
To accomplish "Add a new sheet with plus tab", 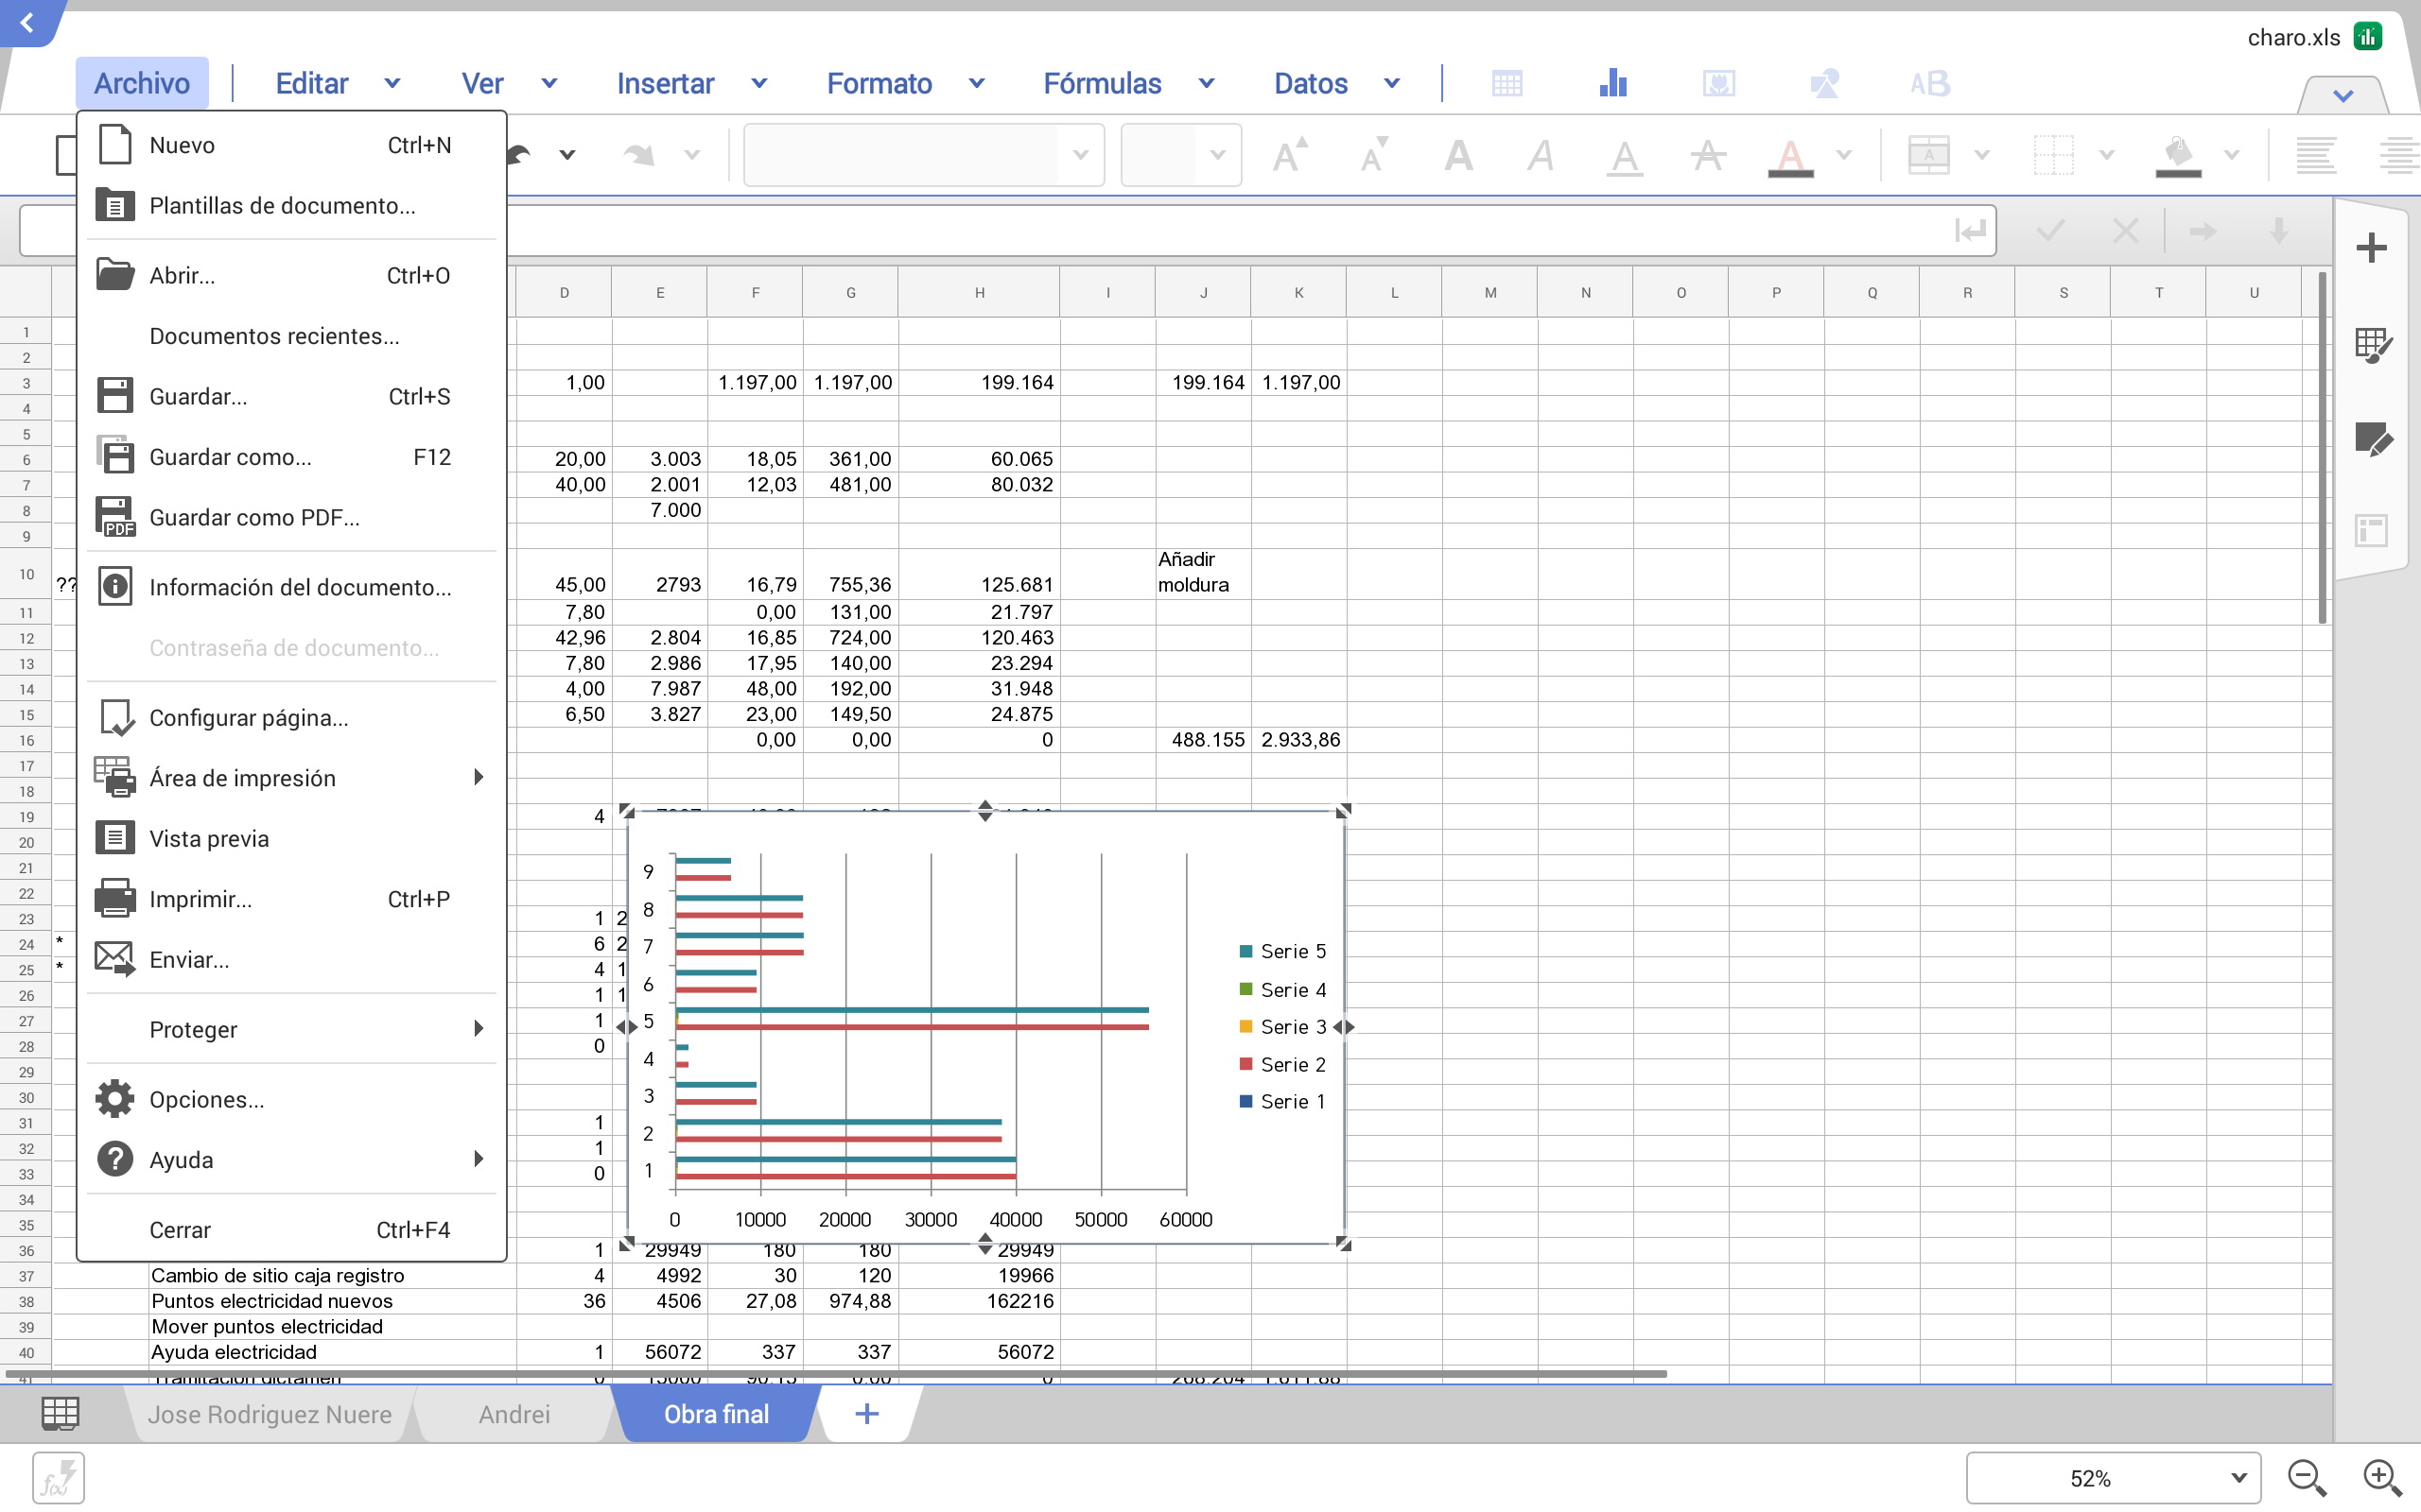I will point(866,1413).
